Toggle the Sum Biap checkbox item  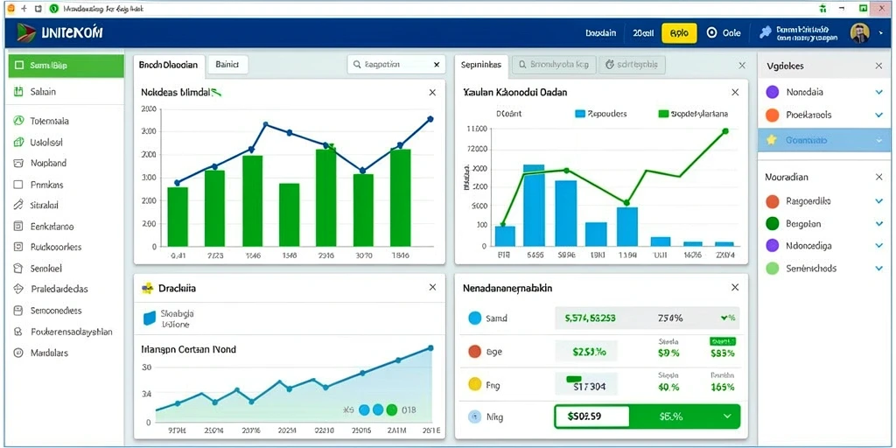[x=19, y=66]
